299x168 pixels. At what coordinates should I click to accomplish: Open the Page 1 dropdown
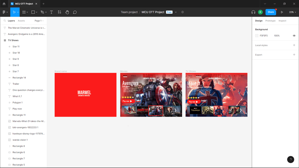[x=39, y=21]
